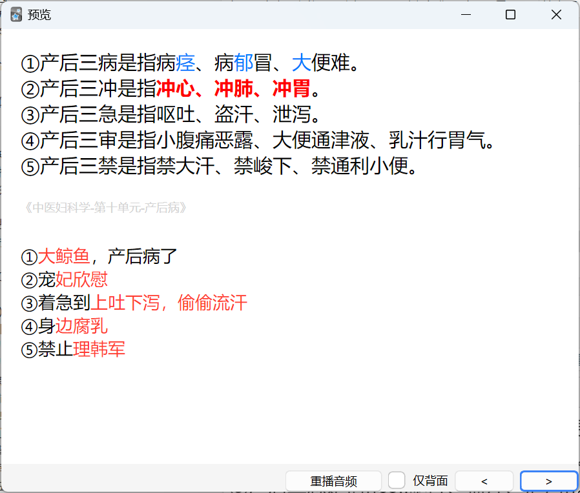Click the line ③产后三急是指呕吐、盗汗、泄泻

pos(171,114)
